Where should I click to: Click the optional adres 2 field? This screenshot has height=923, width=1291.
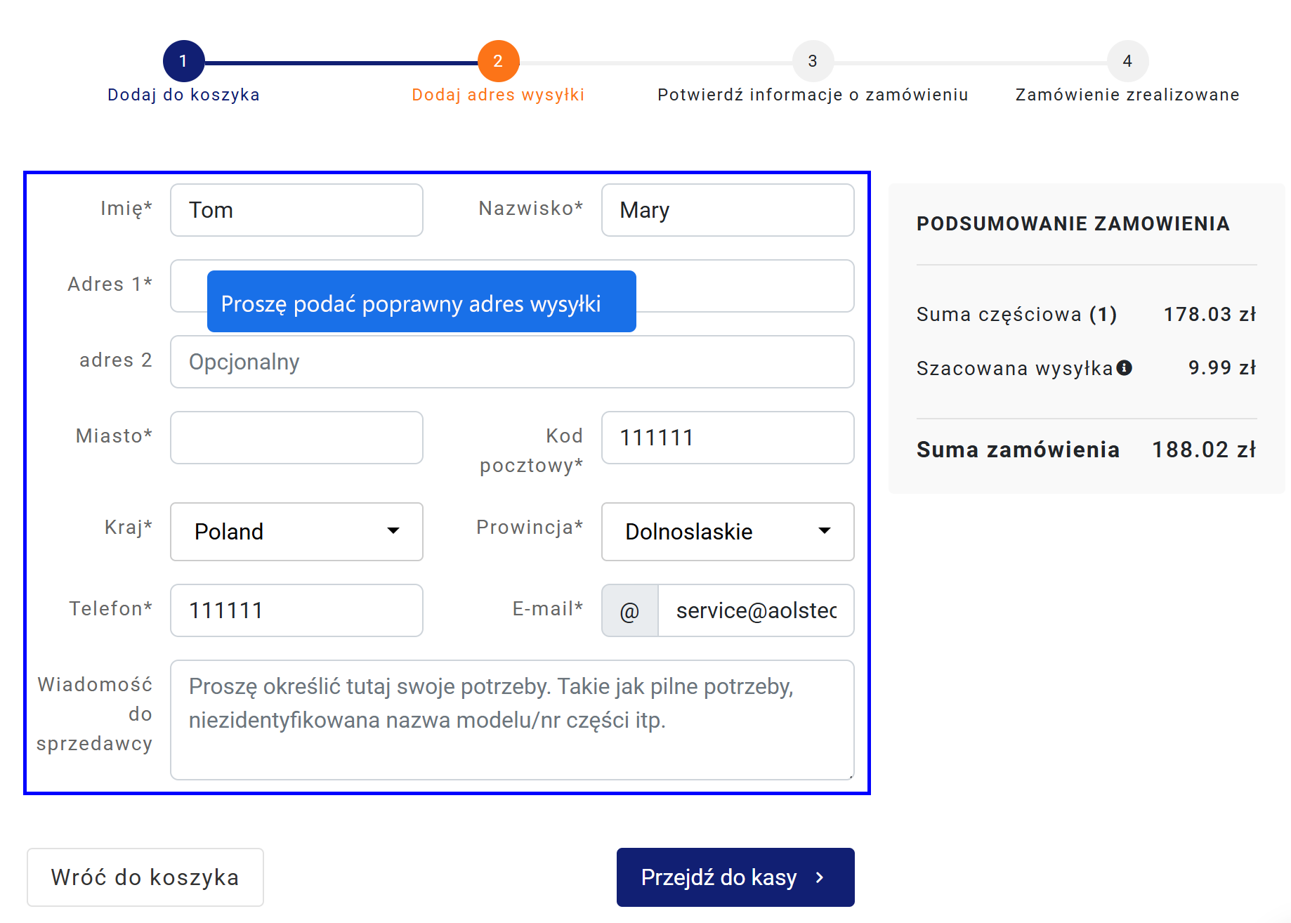pyautogui.click(x=512, y=362)
